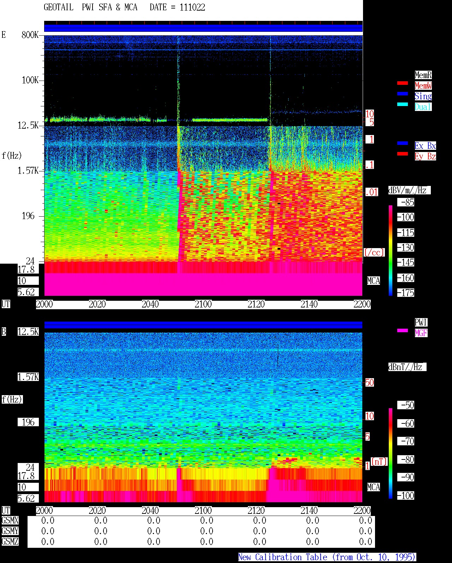Click the 2100 UT label under E spectrogram
Screen dimensions: 452x563
203,304
